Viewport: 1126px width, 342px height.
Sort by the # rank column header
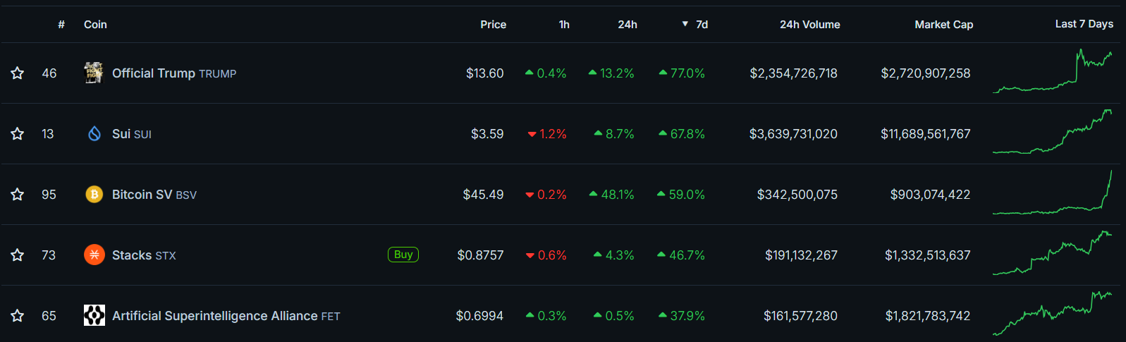tap(61, 25)
